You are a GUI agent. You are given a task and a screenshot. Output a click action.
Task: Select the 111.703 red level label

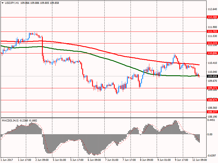click(212, 32)
